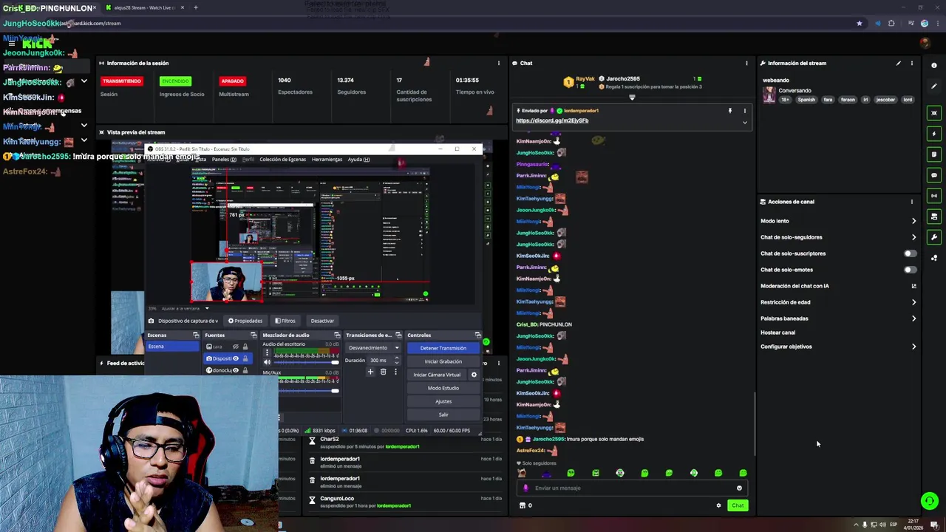Click the shop icon below the chat box

click(x=523, y=505)
